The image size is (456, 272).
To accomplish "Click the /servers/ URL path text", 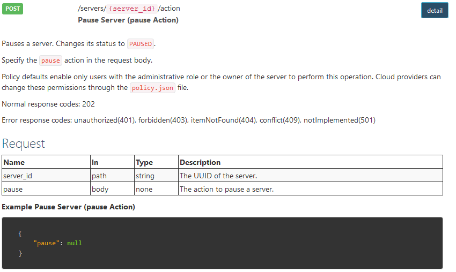I will (x=92, y=9).
